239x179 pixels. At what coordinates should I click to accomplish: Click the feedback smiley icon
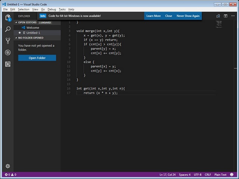point(232,175)
